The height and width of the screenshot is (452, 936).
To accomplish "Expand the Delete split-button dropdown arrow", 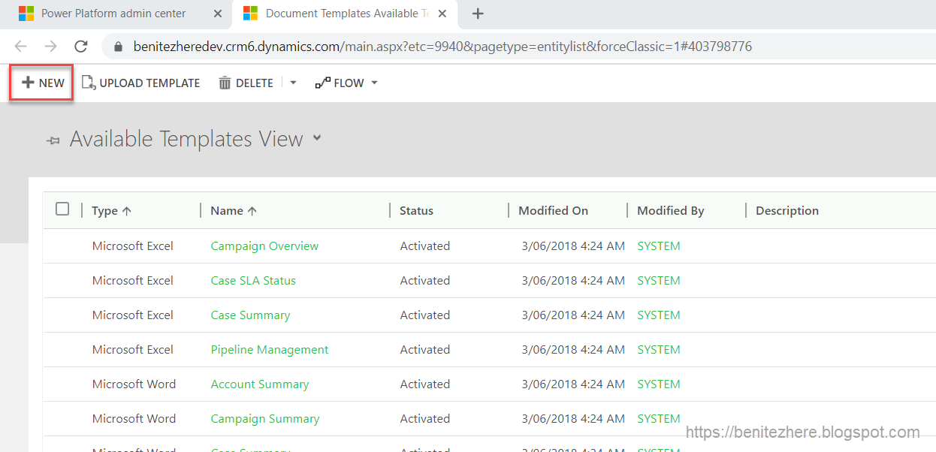I will (294, 83).
